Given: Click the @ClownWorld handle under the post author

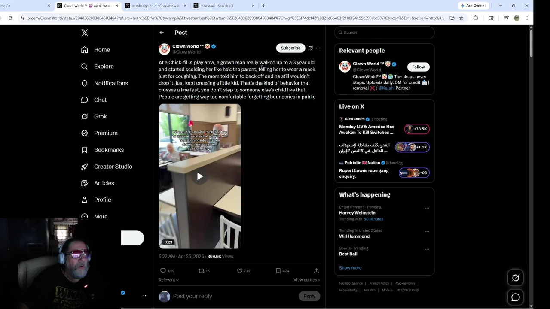Looking at the screenshot, I should point(186,52).
